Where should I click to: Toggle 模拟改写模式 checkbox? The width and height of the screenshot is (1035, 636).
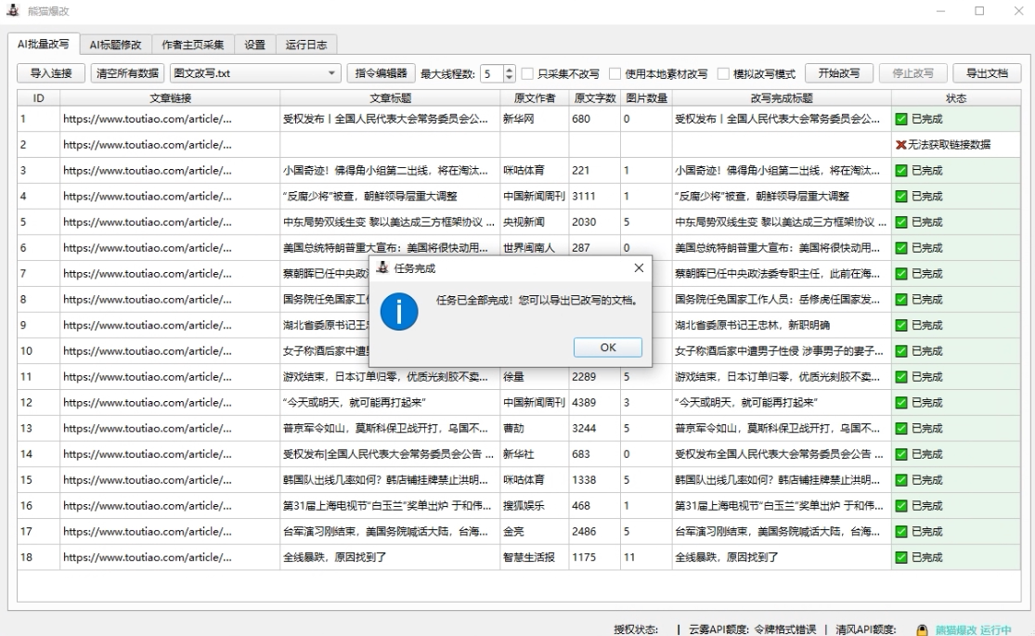coord(723,73)
